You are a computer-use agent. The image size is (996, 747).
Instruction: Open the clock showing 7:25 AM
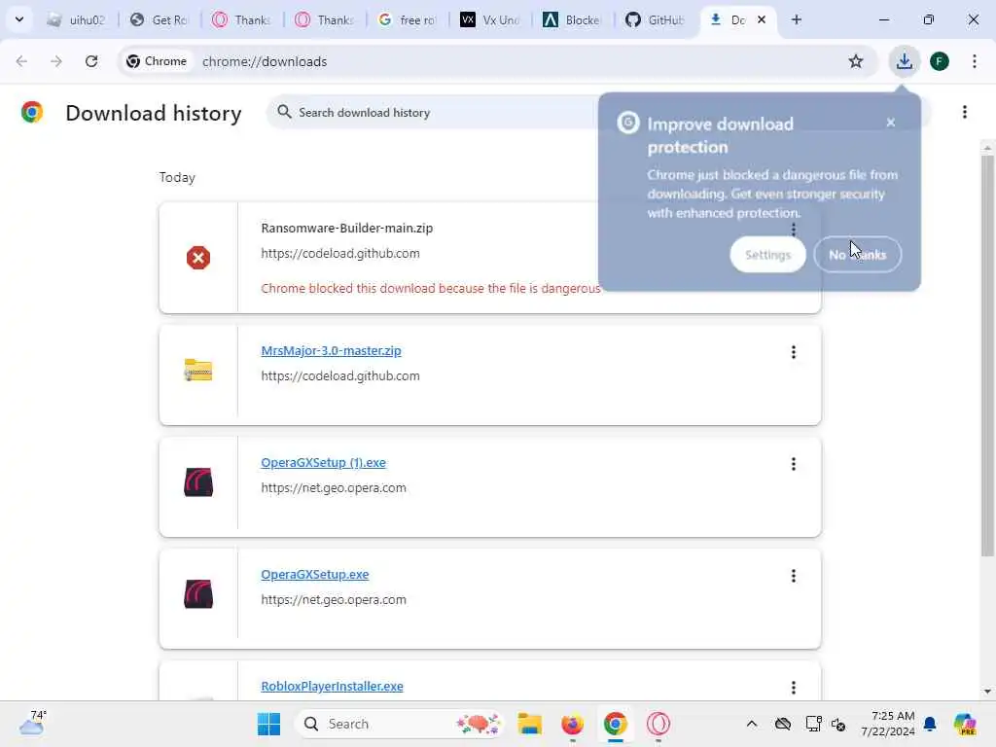coord(887,724)
